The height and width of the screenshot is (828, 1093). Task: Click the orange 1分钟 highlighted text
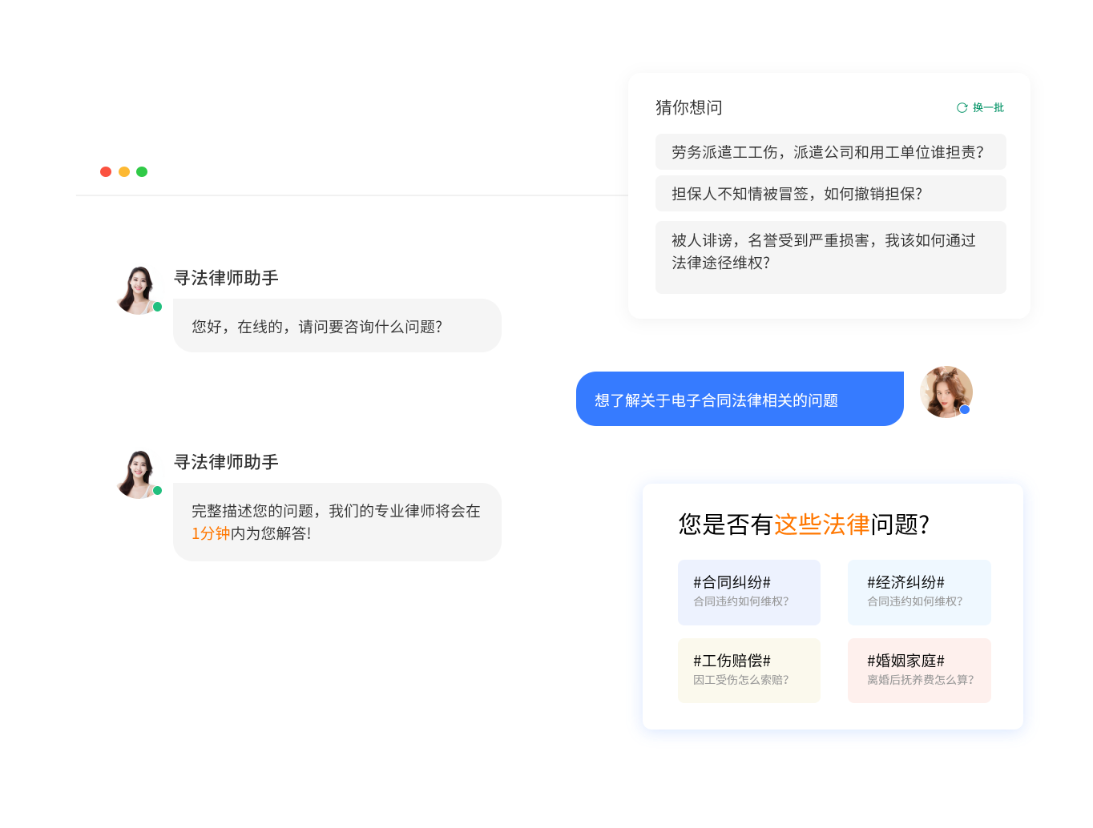(x=211, y=533)
